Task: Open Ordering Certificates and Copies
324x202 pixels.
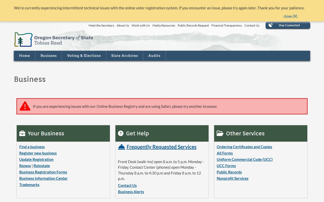Action: (244, 147)
